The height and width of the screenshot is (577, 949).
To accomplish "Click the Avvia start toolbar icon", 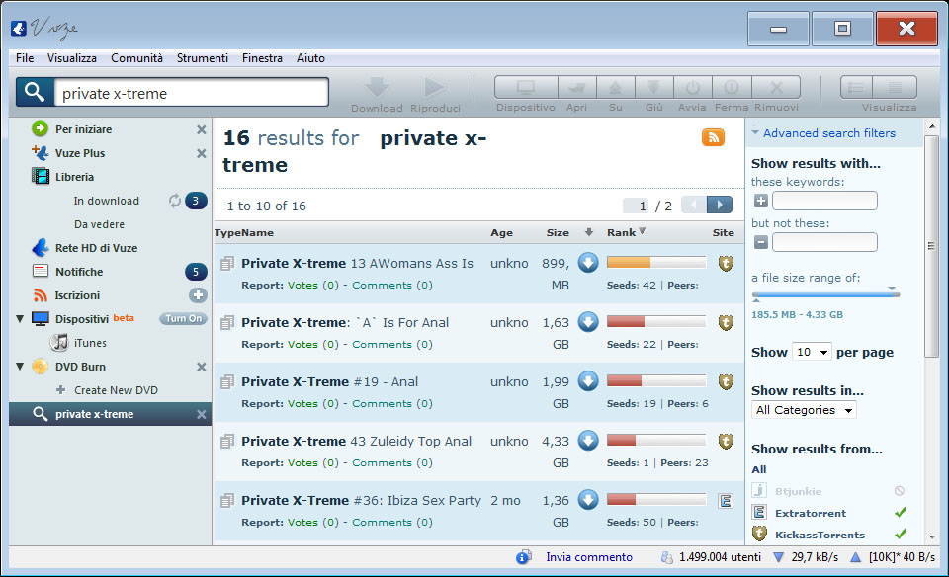I will [x=692, y=88].
